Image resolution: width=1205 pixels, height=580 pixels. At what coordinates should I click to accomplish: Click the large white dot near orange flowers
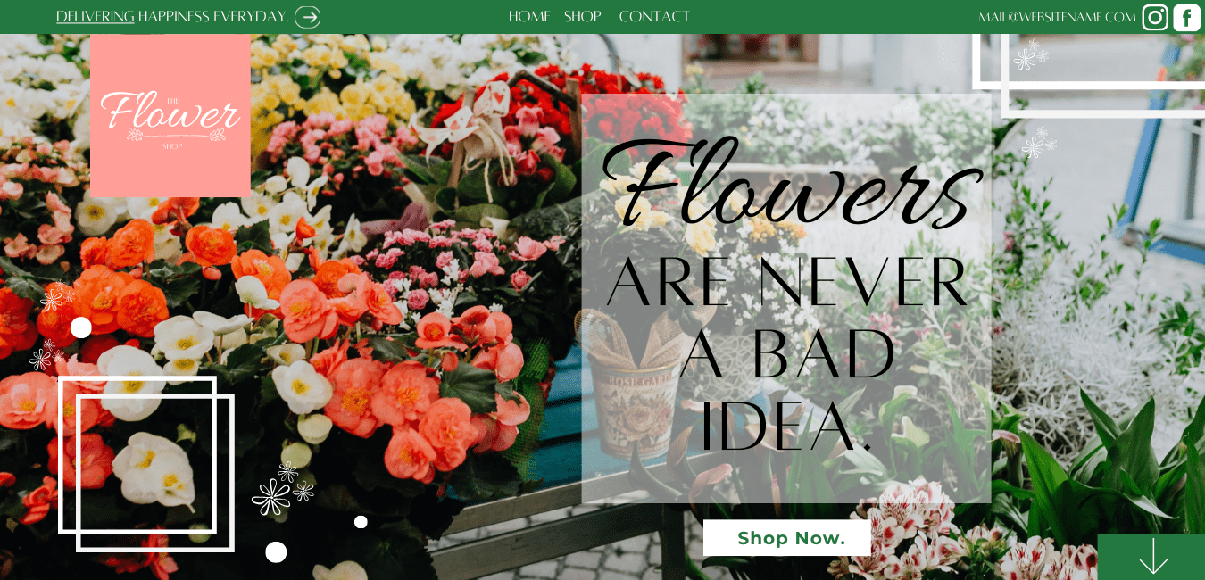click(x=81, y=327)
